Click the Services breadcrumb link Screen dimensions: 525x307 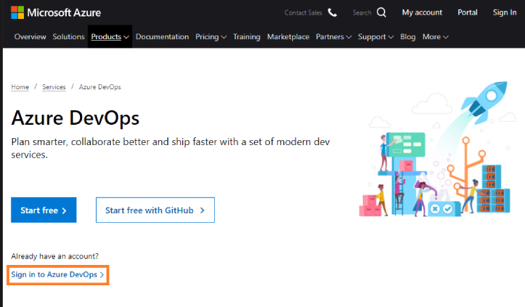pyautogui.click(x=54, y=87)
